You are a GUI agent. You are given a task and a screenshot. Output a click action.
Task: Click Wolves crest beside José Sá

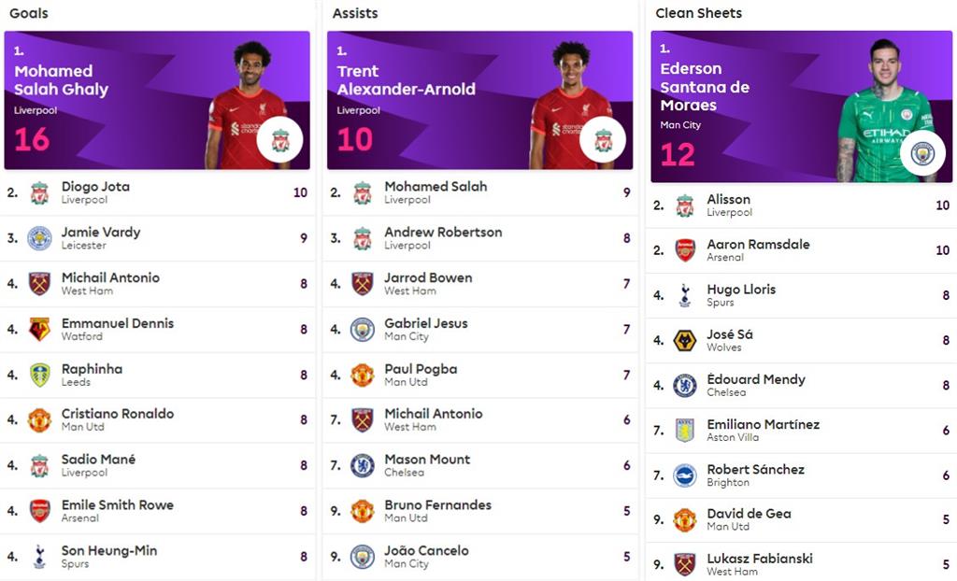(x=685, y=341)
